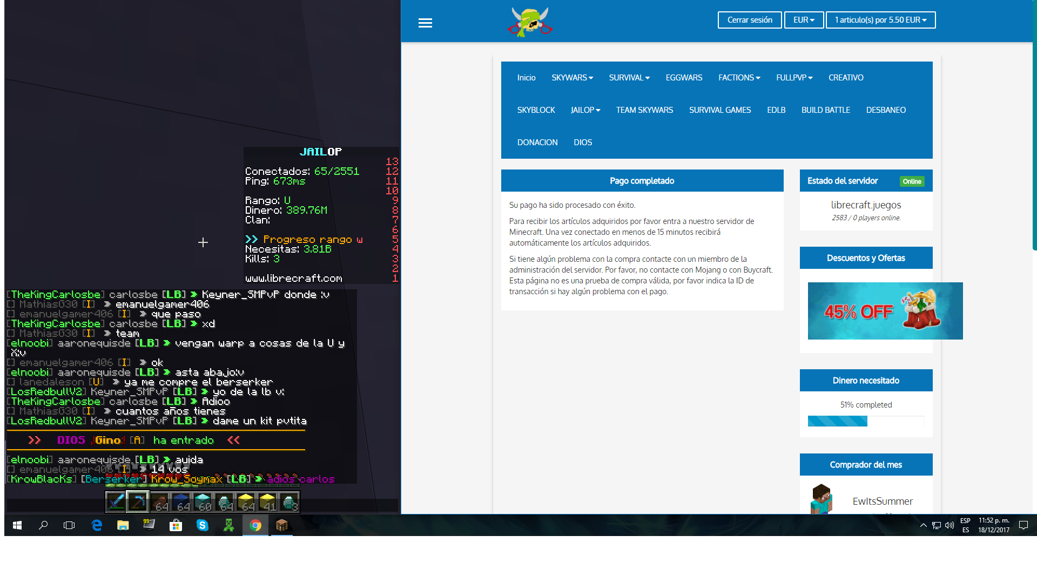This screenshot has height=583, width=1037.
Task: Open the EDLB category
Action: tap(776, 110)
